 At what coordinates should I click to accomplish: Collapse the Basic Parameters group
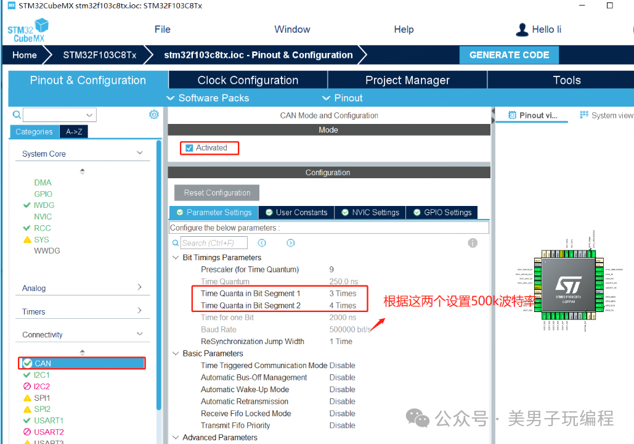176,353
